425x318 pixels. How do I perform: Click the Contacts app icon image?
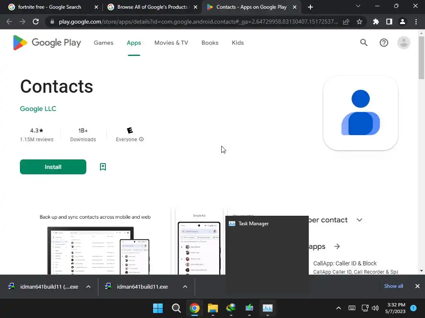click(x=361, y=113)
